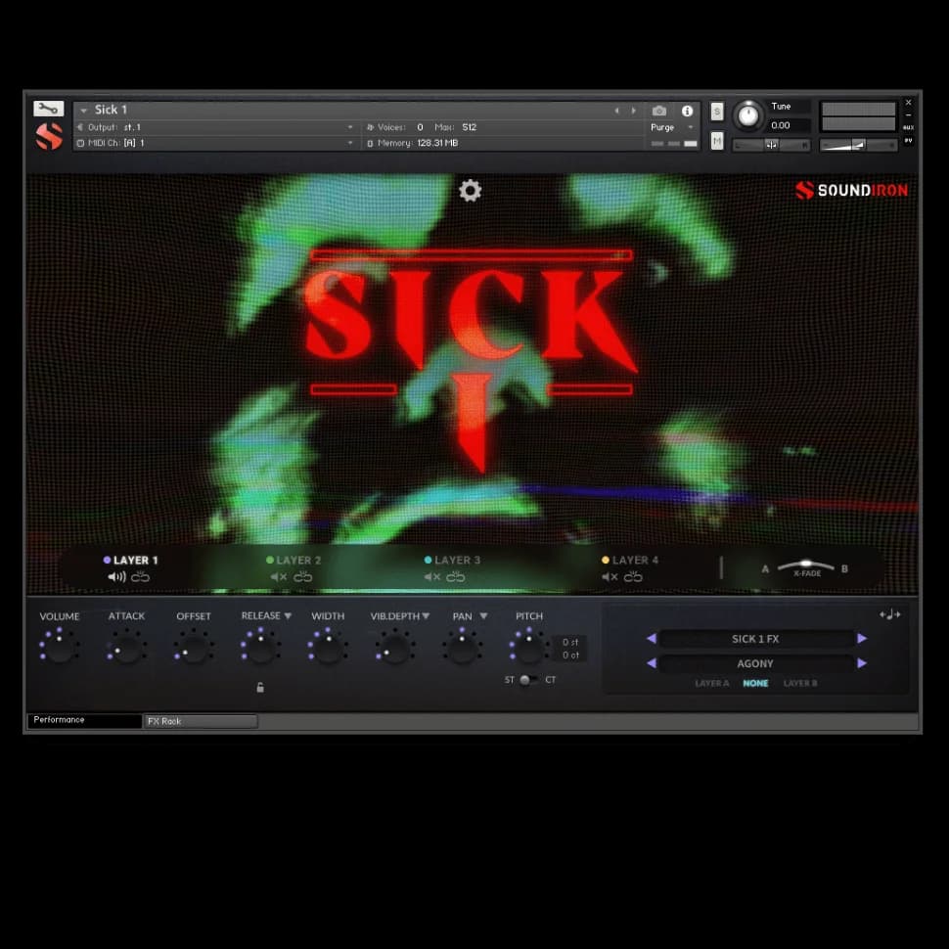Mute Layer 1 speaker icon
Image resolution: width=949 pixels, height=949 pixels.
116,577
